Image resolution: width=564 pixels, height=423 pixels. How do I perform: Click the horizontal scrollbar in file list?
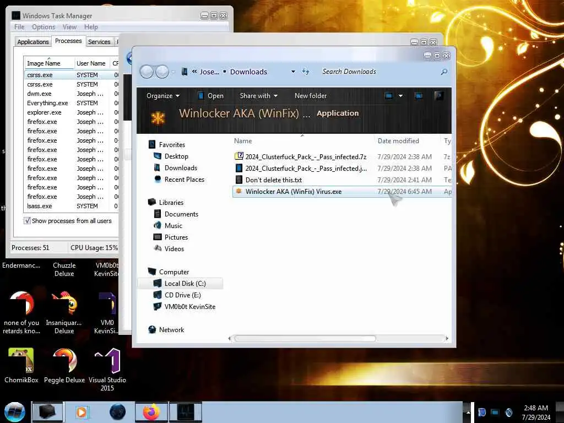[305, 338]
